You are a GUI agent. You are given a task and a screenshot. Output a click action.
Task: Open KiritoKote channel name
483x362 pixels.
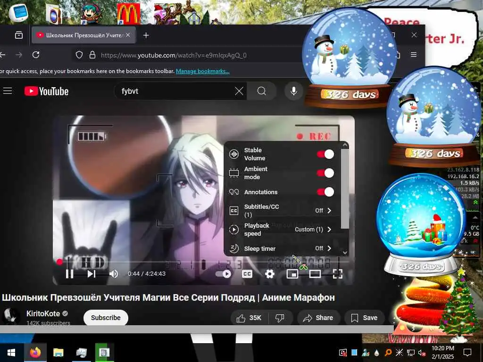coord(43,313)
